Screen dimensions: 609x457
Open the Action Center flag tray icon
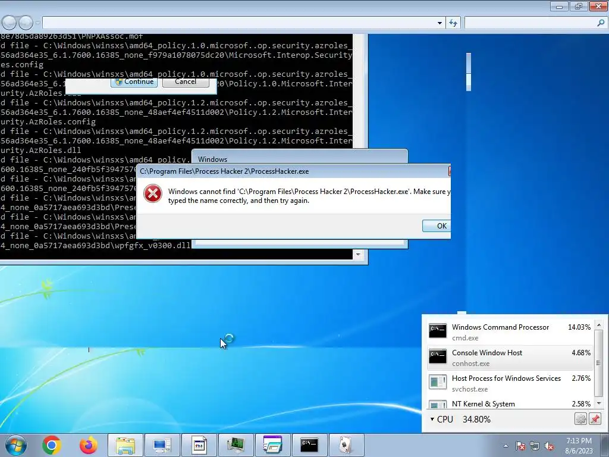click(x=520, y=446)
